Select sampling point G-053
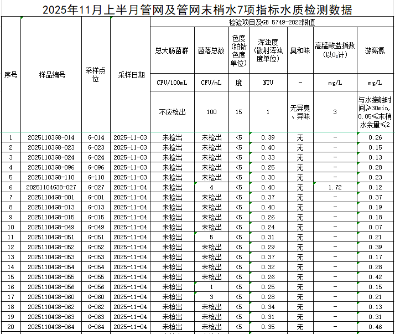Image resolution: width=395 pixels, height=334 pixels. pyautogui.click(x=96, y=257)
